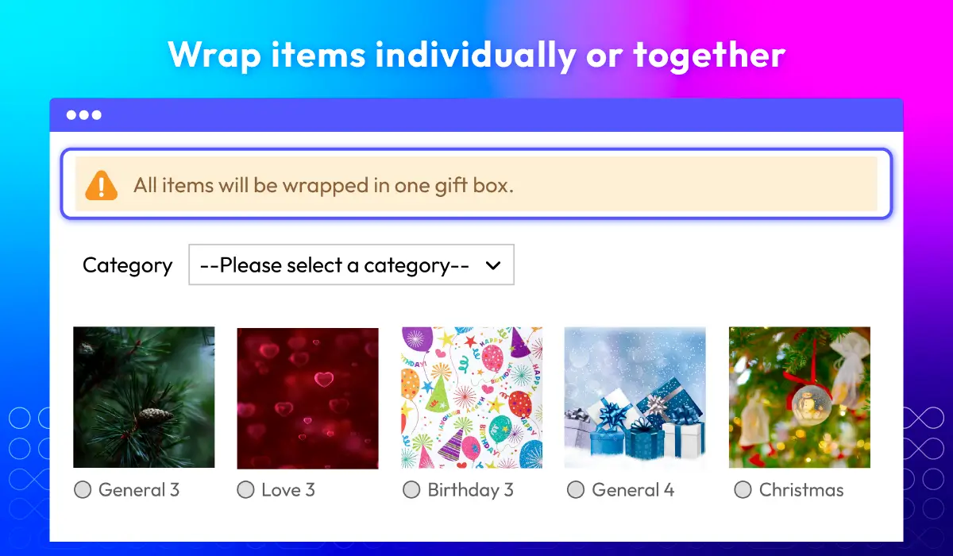Click the General 3 label text
The height and width of the screenshot is (556, 953).
pyautogui.click(x=139, y=490)
